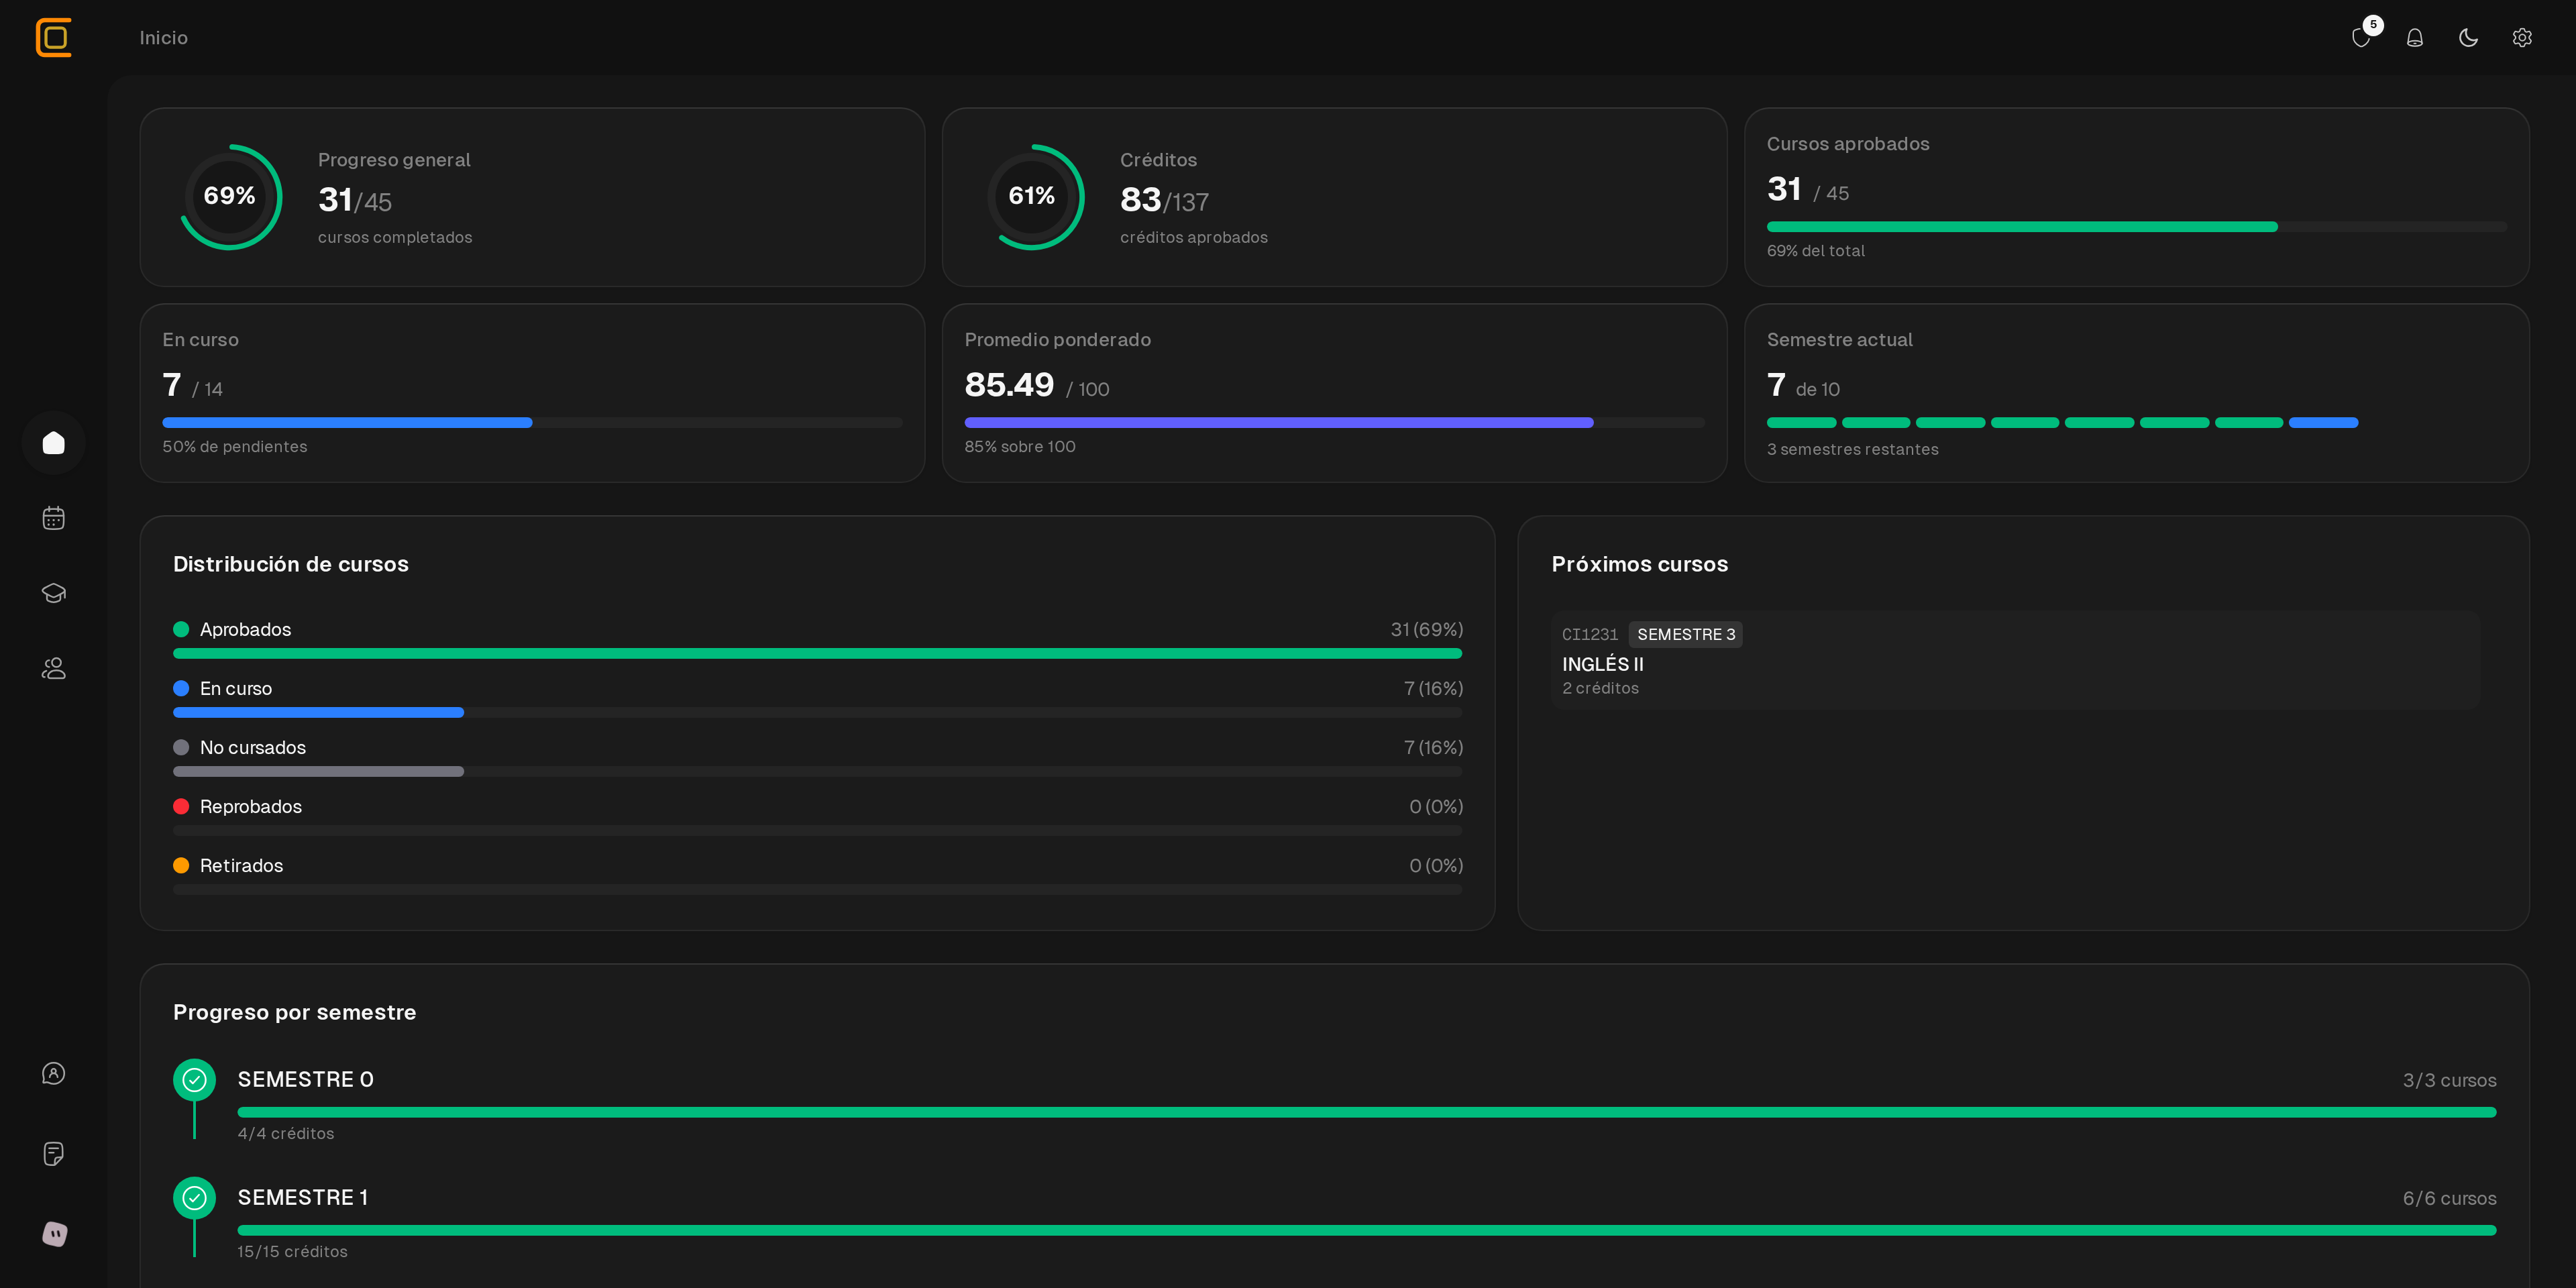Click the 'Reprobados' legend label
Screen dimensions: 2576x1288
(250, 807)
